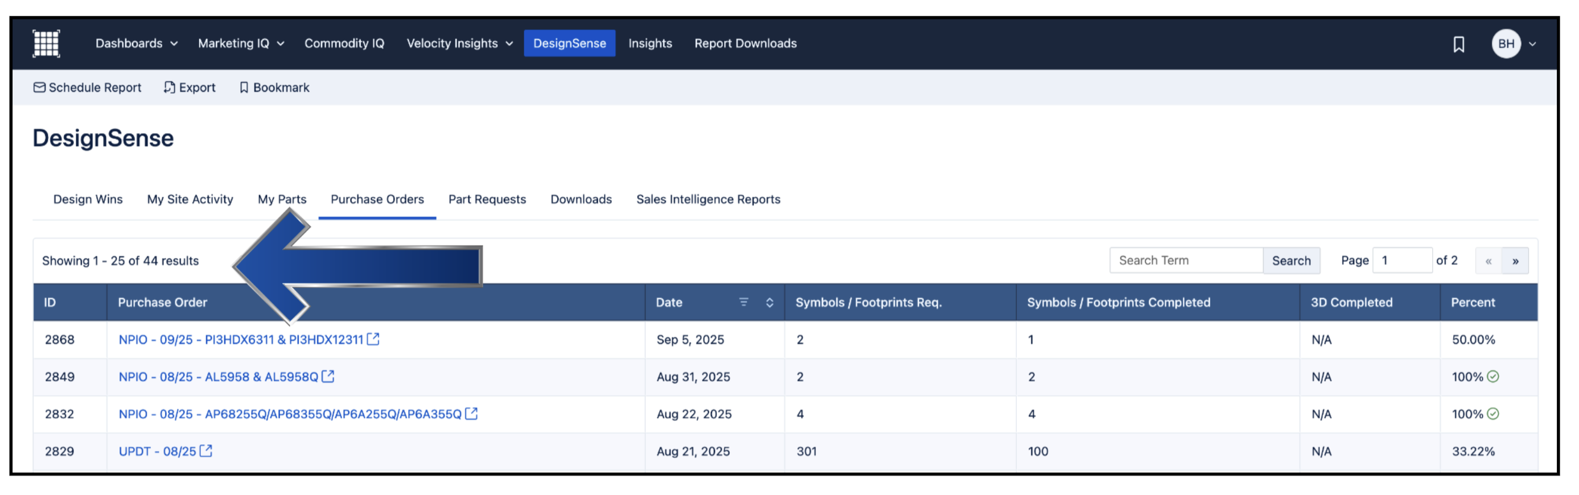The width and height of the screenshot is (1579, 495).
Task: Click the filter icon in the Date column
Action: coord(743,303)
